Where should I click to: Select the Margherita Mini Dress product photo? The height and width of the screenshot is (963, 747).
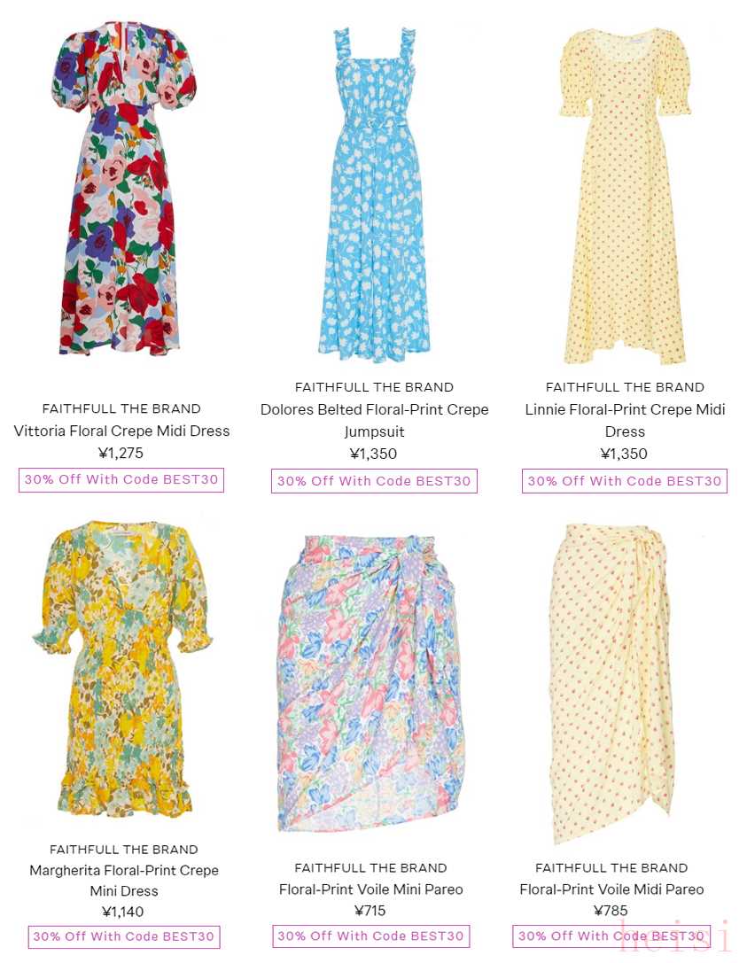point(123,670)
